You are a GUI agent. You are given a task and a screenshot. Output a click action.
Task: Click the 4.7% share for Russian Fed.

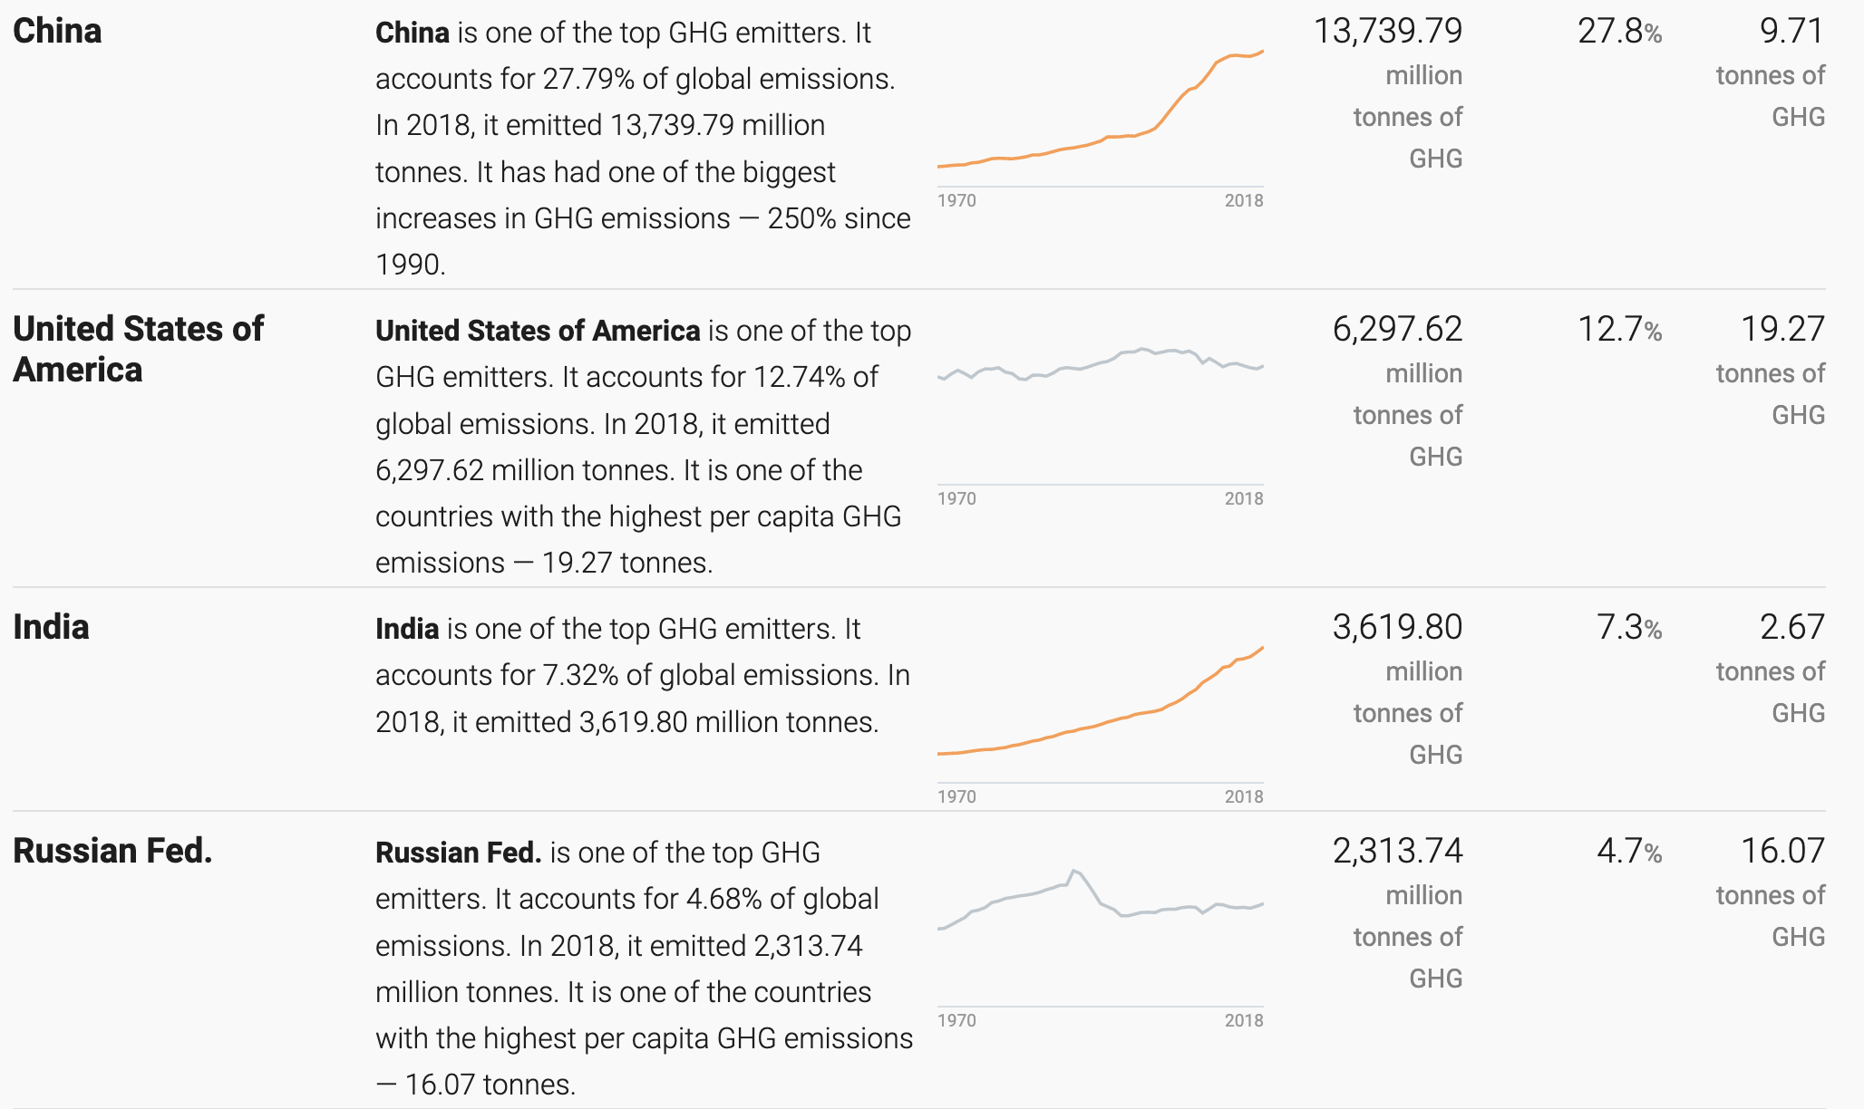1629,852
